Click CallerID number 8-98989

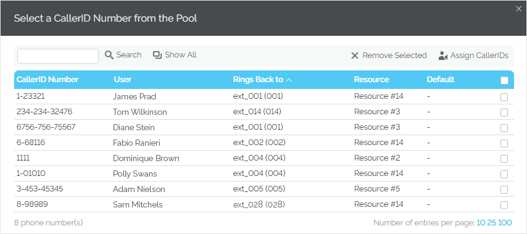coord(31,204)
